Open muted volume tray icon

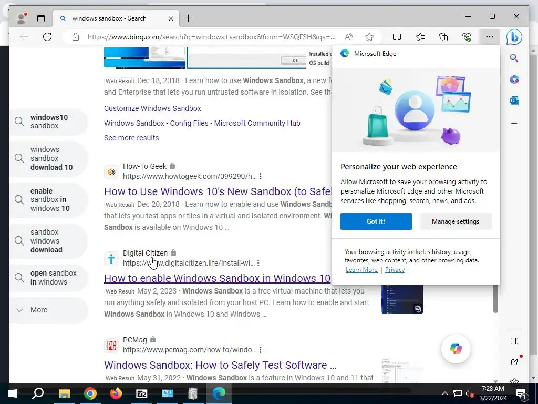[470, 393]
